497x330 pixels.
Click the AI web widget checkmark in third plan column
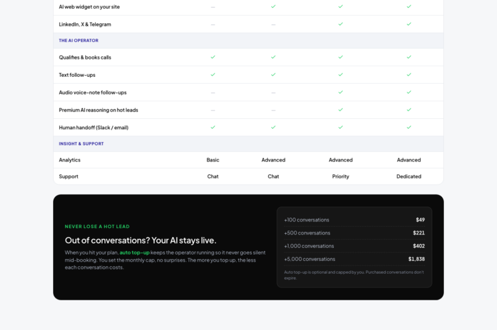pyautogui.click(x=340, y=6)
